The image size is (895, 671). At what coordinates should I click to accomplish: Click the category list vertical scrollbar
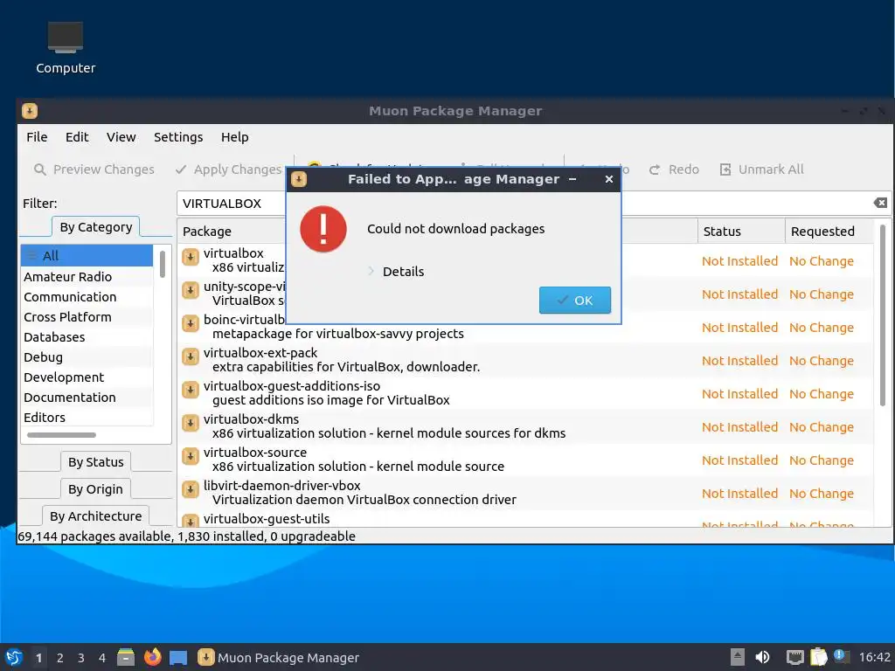point(162,264)
